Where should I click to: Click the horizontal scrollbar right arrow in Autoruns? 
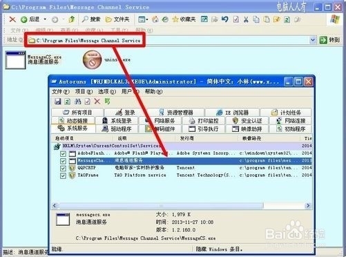308,205
